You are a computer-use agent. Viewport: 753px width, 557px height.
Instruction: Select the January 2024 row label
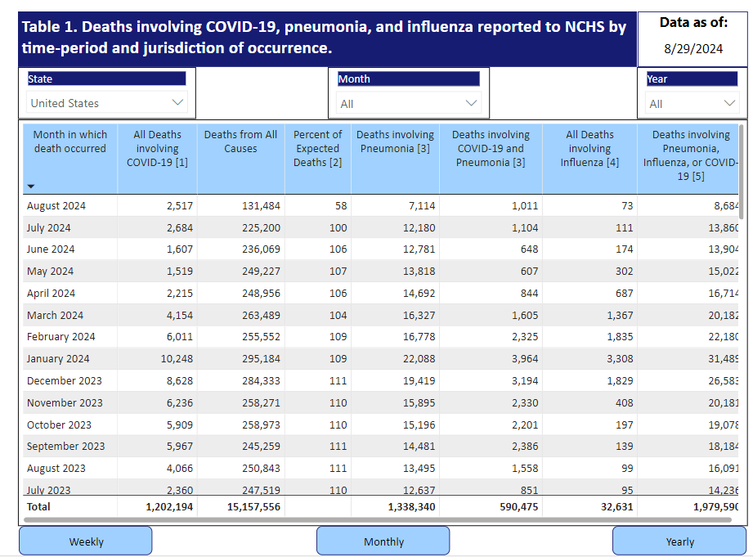58,358
